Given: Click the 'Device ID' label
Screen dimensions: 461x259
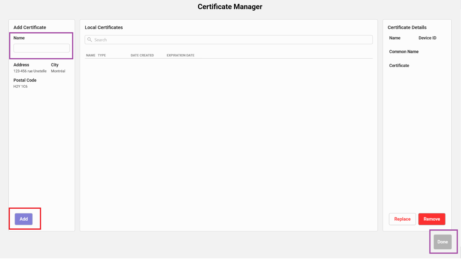Looking at the screenshot, I should pos(428,38).
